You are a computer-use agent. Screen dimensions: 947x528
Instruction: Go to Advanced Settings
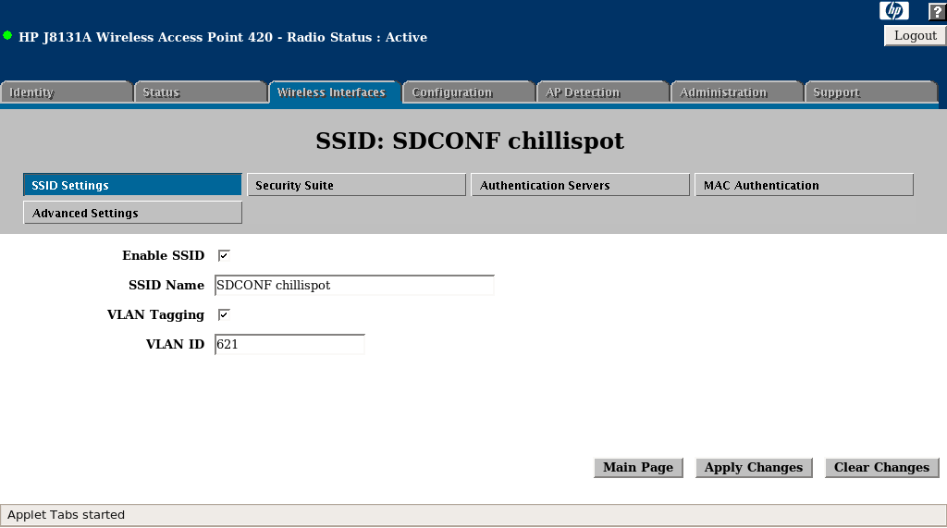(x=132, y=213)
